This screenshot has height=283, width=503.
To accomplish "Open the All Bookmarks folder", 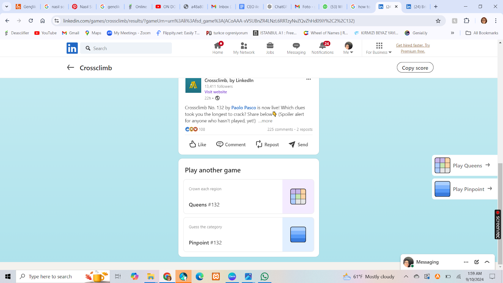I will click(482, 33).
